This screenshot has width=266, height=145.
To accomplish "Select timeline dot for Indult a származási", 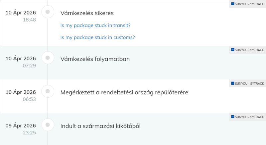I will 48,125.
